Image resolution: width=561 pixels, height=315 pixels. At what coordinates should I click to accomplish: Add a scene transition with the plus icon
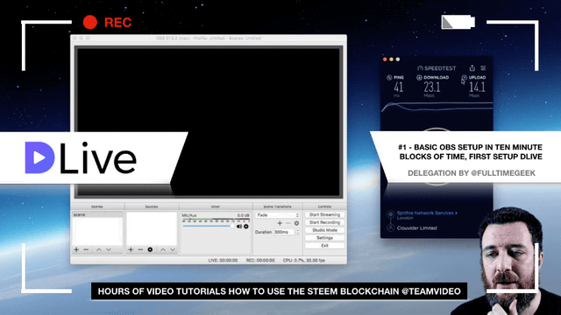tap(280, 223)
